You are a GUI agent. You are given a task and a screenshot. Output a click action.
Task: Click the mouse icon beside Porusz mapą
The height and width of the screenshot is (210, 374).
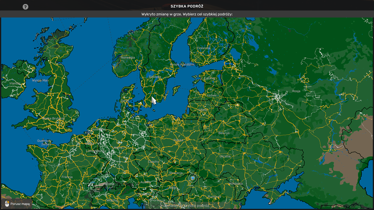click(7, 204)
